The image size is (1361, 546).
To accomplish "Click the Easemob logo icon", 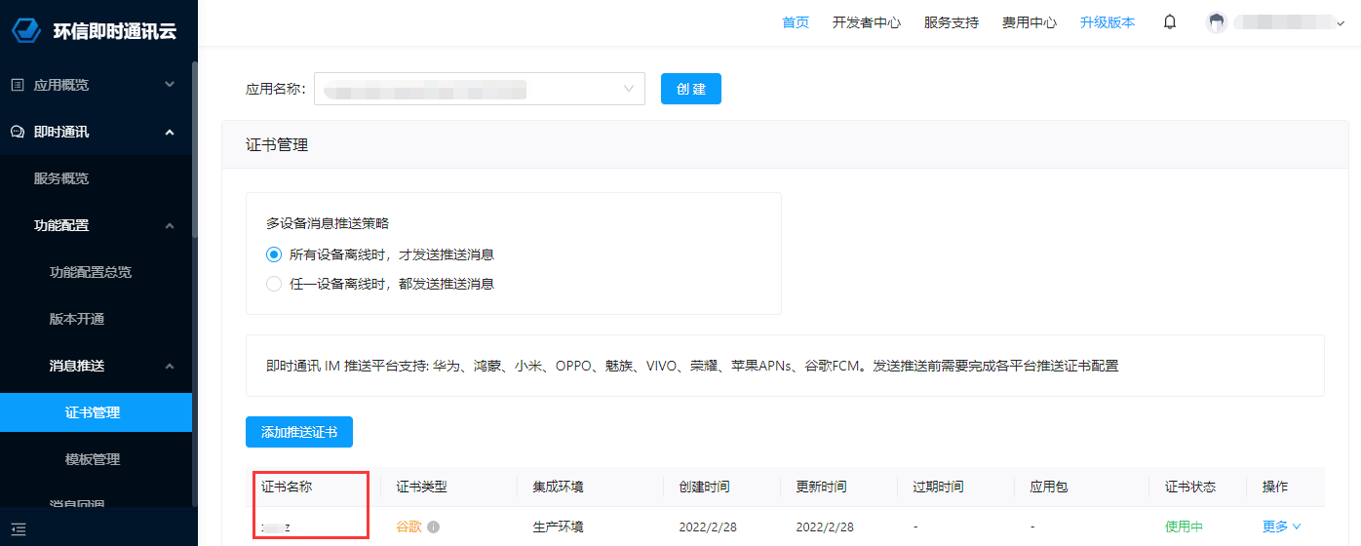I will [25, 30].
